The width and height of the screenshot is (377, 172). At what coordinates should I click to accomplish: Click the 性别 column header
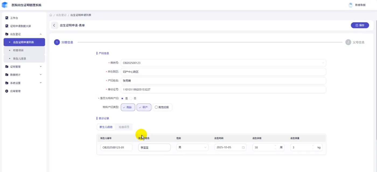coord(179,138)
